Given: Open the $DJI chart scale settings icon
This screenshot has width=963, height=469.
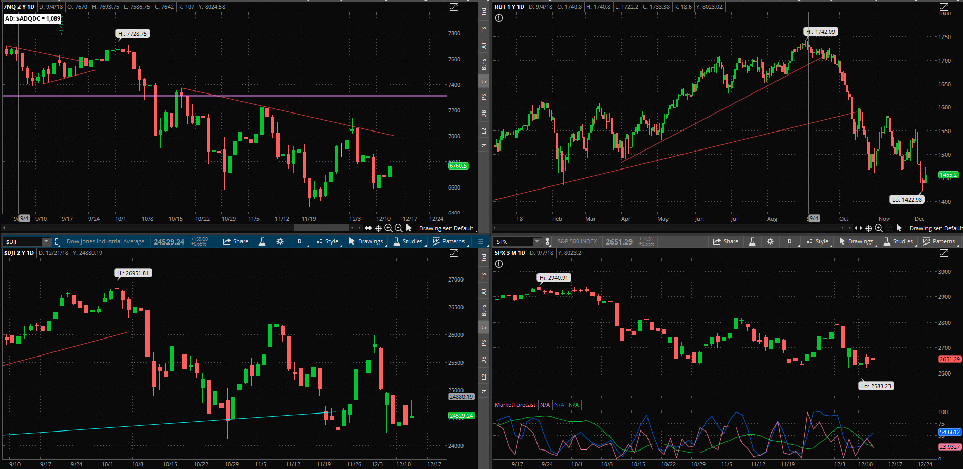Looking at the screenshot, I should pos(454,253).
